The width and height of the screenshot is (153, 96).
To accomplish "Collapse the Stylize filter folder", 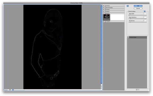I will click(x=104, y=13).
